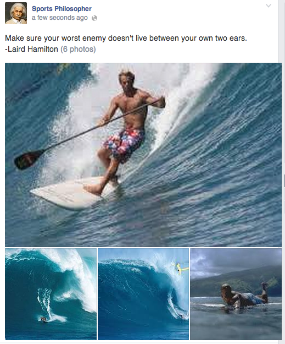
Task: Click the globe public privacy icon
Action: click(x=94, y=18)
